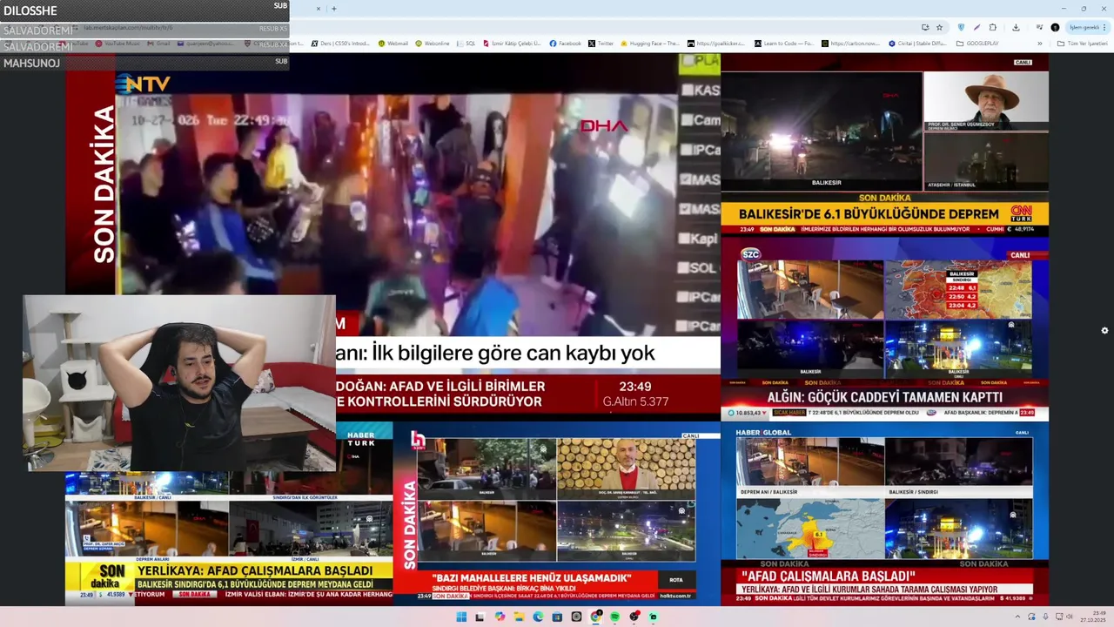Image resolution: width=1114 pixels, height=627 pixels.
Task: Open the Twitter bookmark
Action: click(601, 44)
